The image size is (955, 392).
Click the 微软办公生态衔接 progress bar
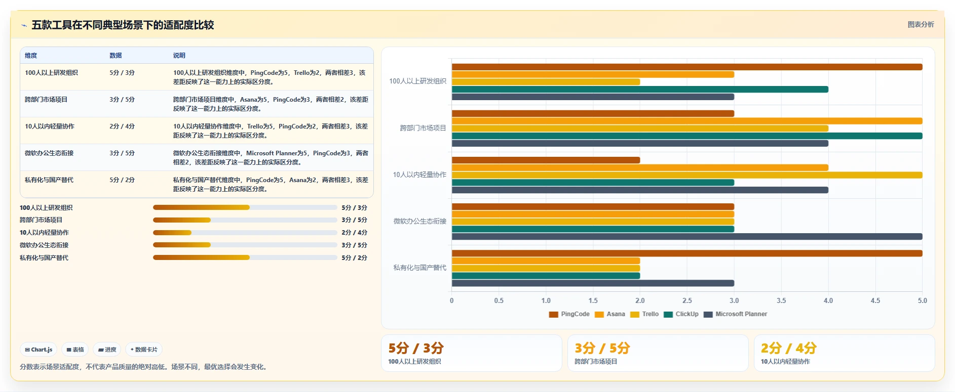[245, 245]
